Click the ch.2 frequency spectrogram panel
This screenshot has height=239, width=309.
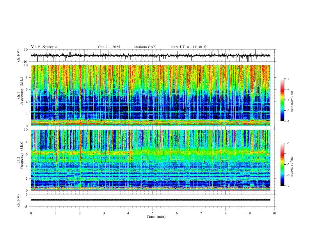[151, 160]
